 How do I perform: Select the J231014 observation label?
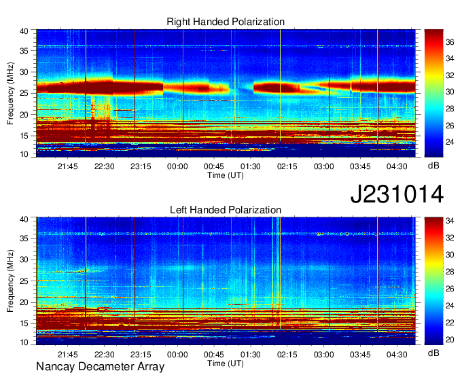397,194
